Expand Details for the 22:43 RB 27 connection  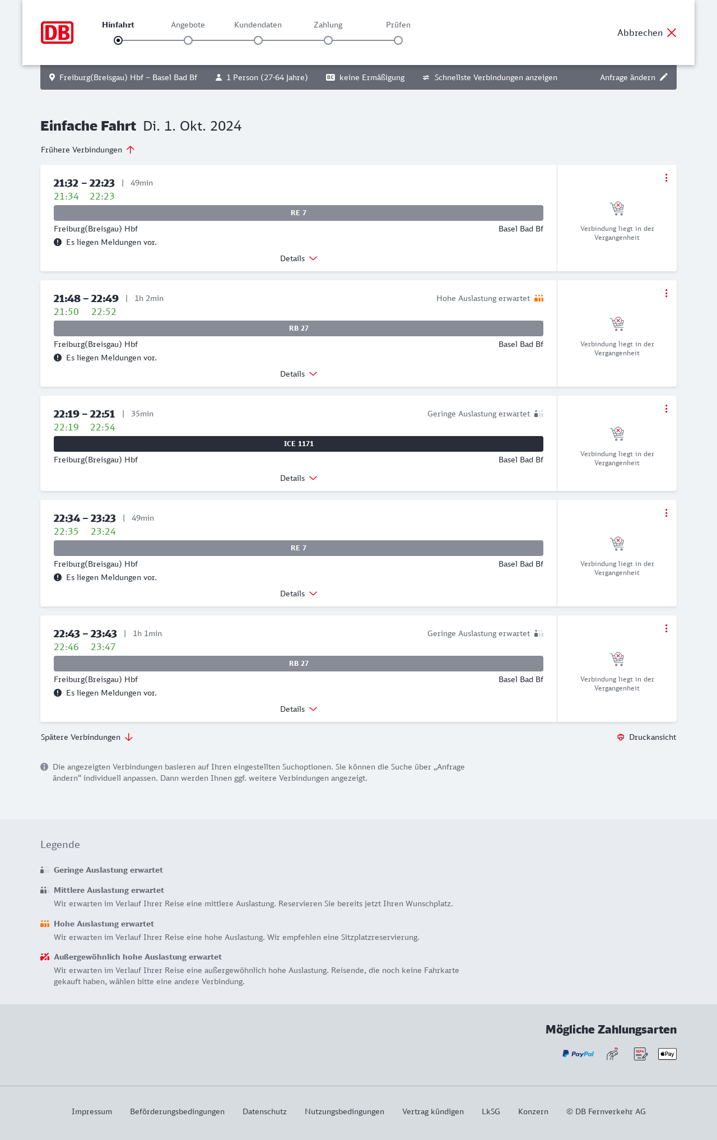(x=299, y=709)
